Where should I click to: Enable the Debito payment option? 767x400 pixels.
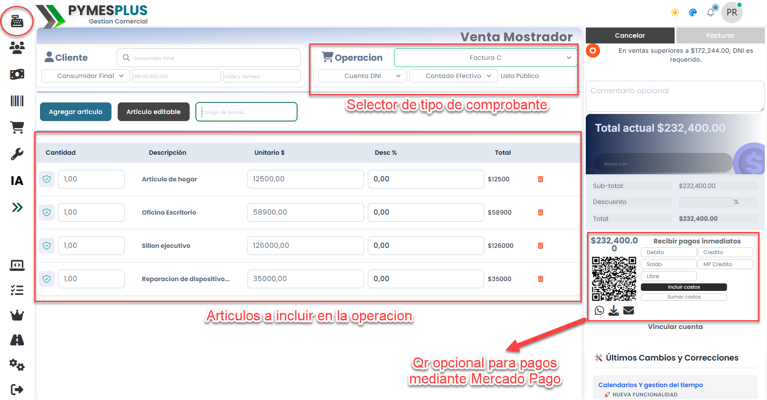[668, 252]
